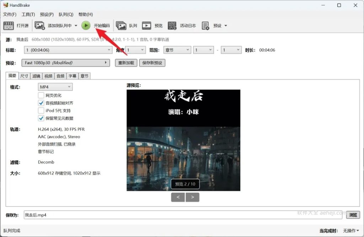Enable iPod 5代 支持
This screenshot has height=237, width=364.
coord(42,110)
